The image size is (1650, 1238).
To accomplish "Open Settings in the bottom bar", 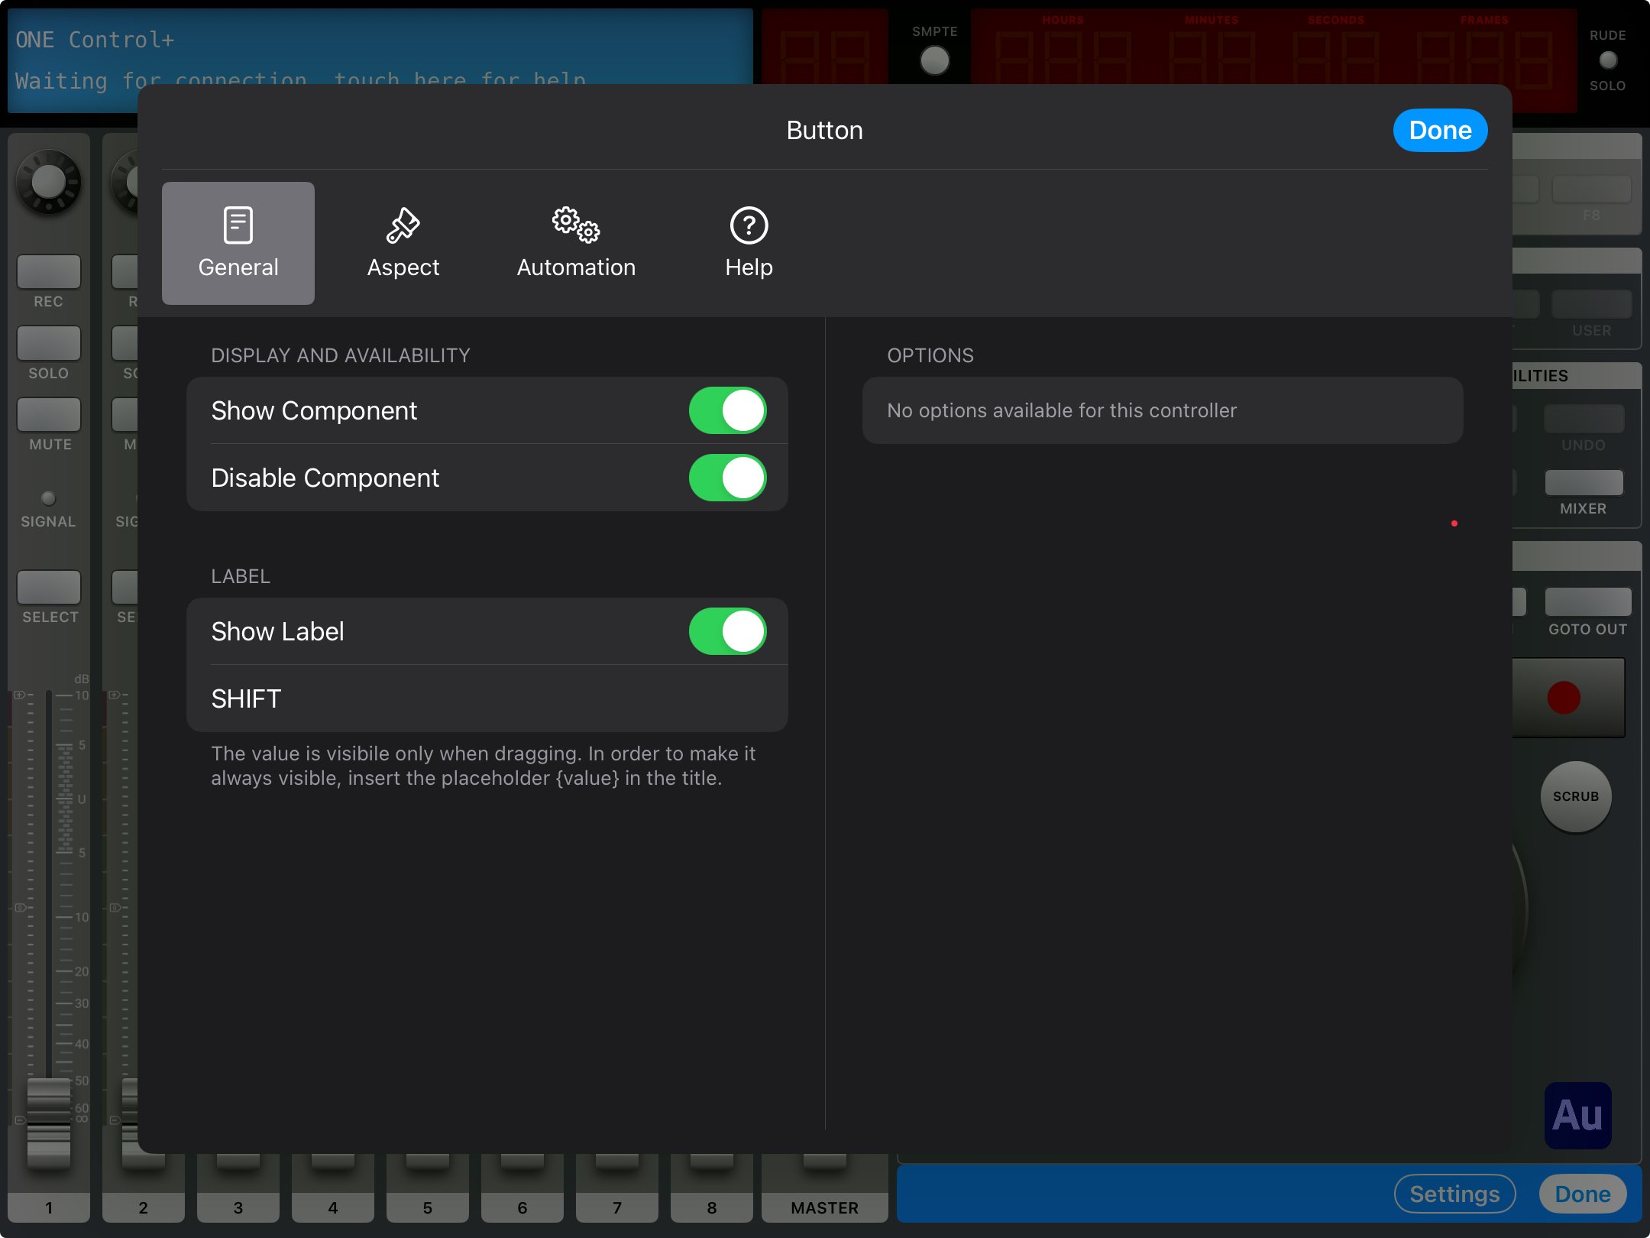I will (x=1454, y=1194).
